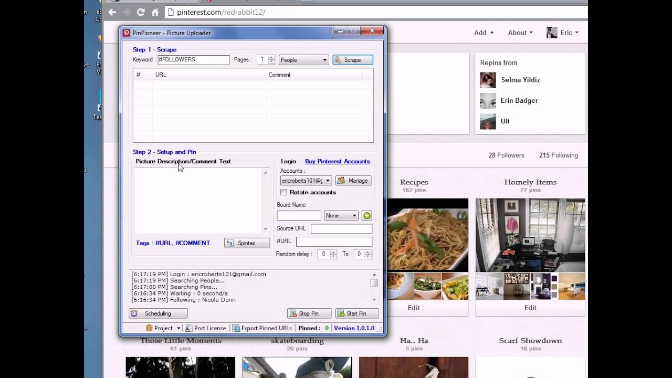The height and width of the screenshot is (378, 672).
Task: Open the skateboarding board title
Action: click(x=297, y=341)
